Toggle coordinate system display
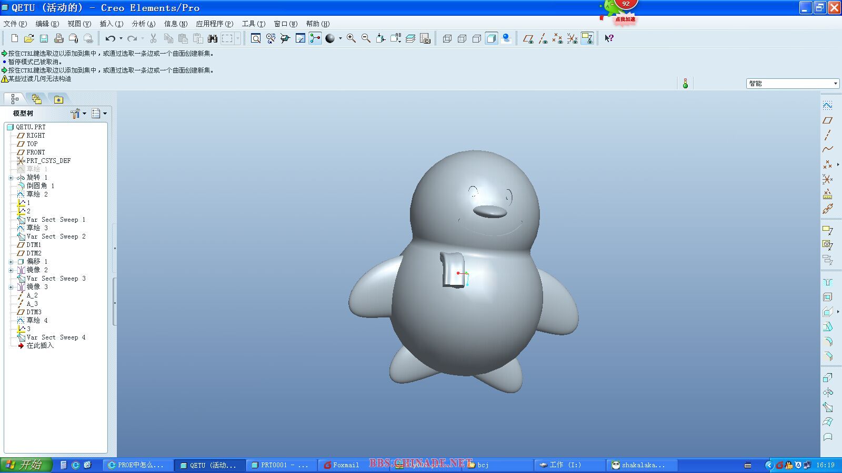Image resolution: width=842 pixels, height=473 pixels. 573,38
